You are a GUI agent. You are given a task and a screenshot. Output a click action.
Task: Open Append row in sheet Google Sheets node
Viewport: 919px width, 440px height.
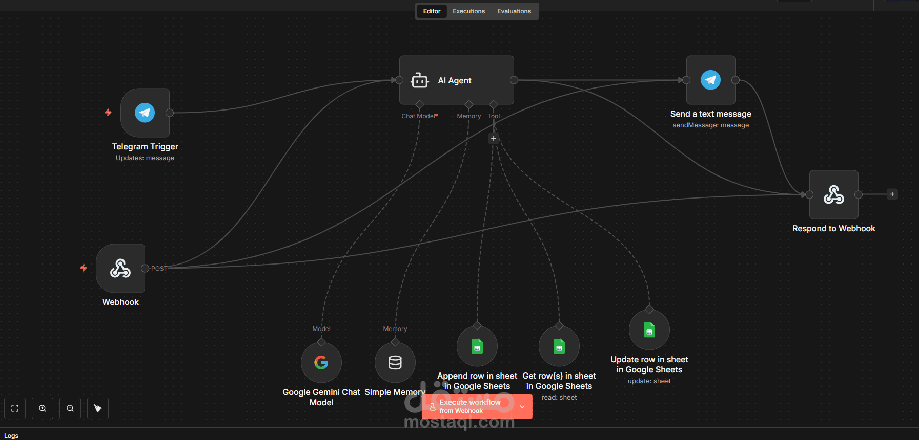point(477,346)
